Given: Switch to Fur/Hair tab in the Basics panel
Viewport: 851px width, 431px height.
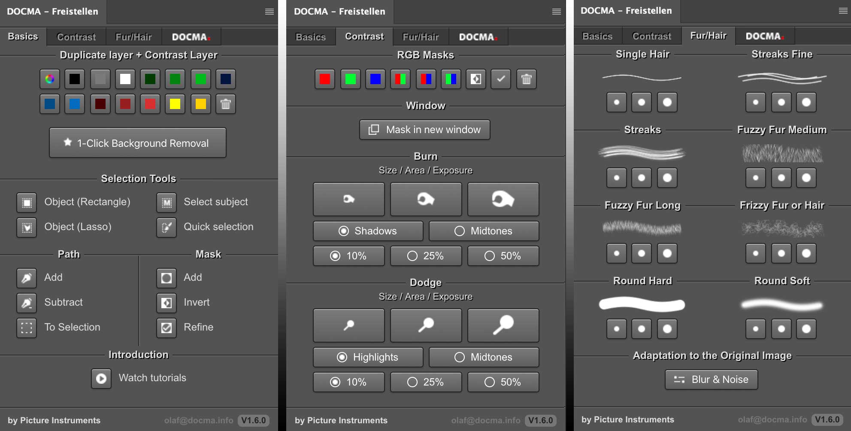Looking at the screenshot, I should (133, 37).
